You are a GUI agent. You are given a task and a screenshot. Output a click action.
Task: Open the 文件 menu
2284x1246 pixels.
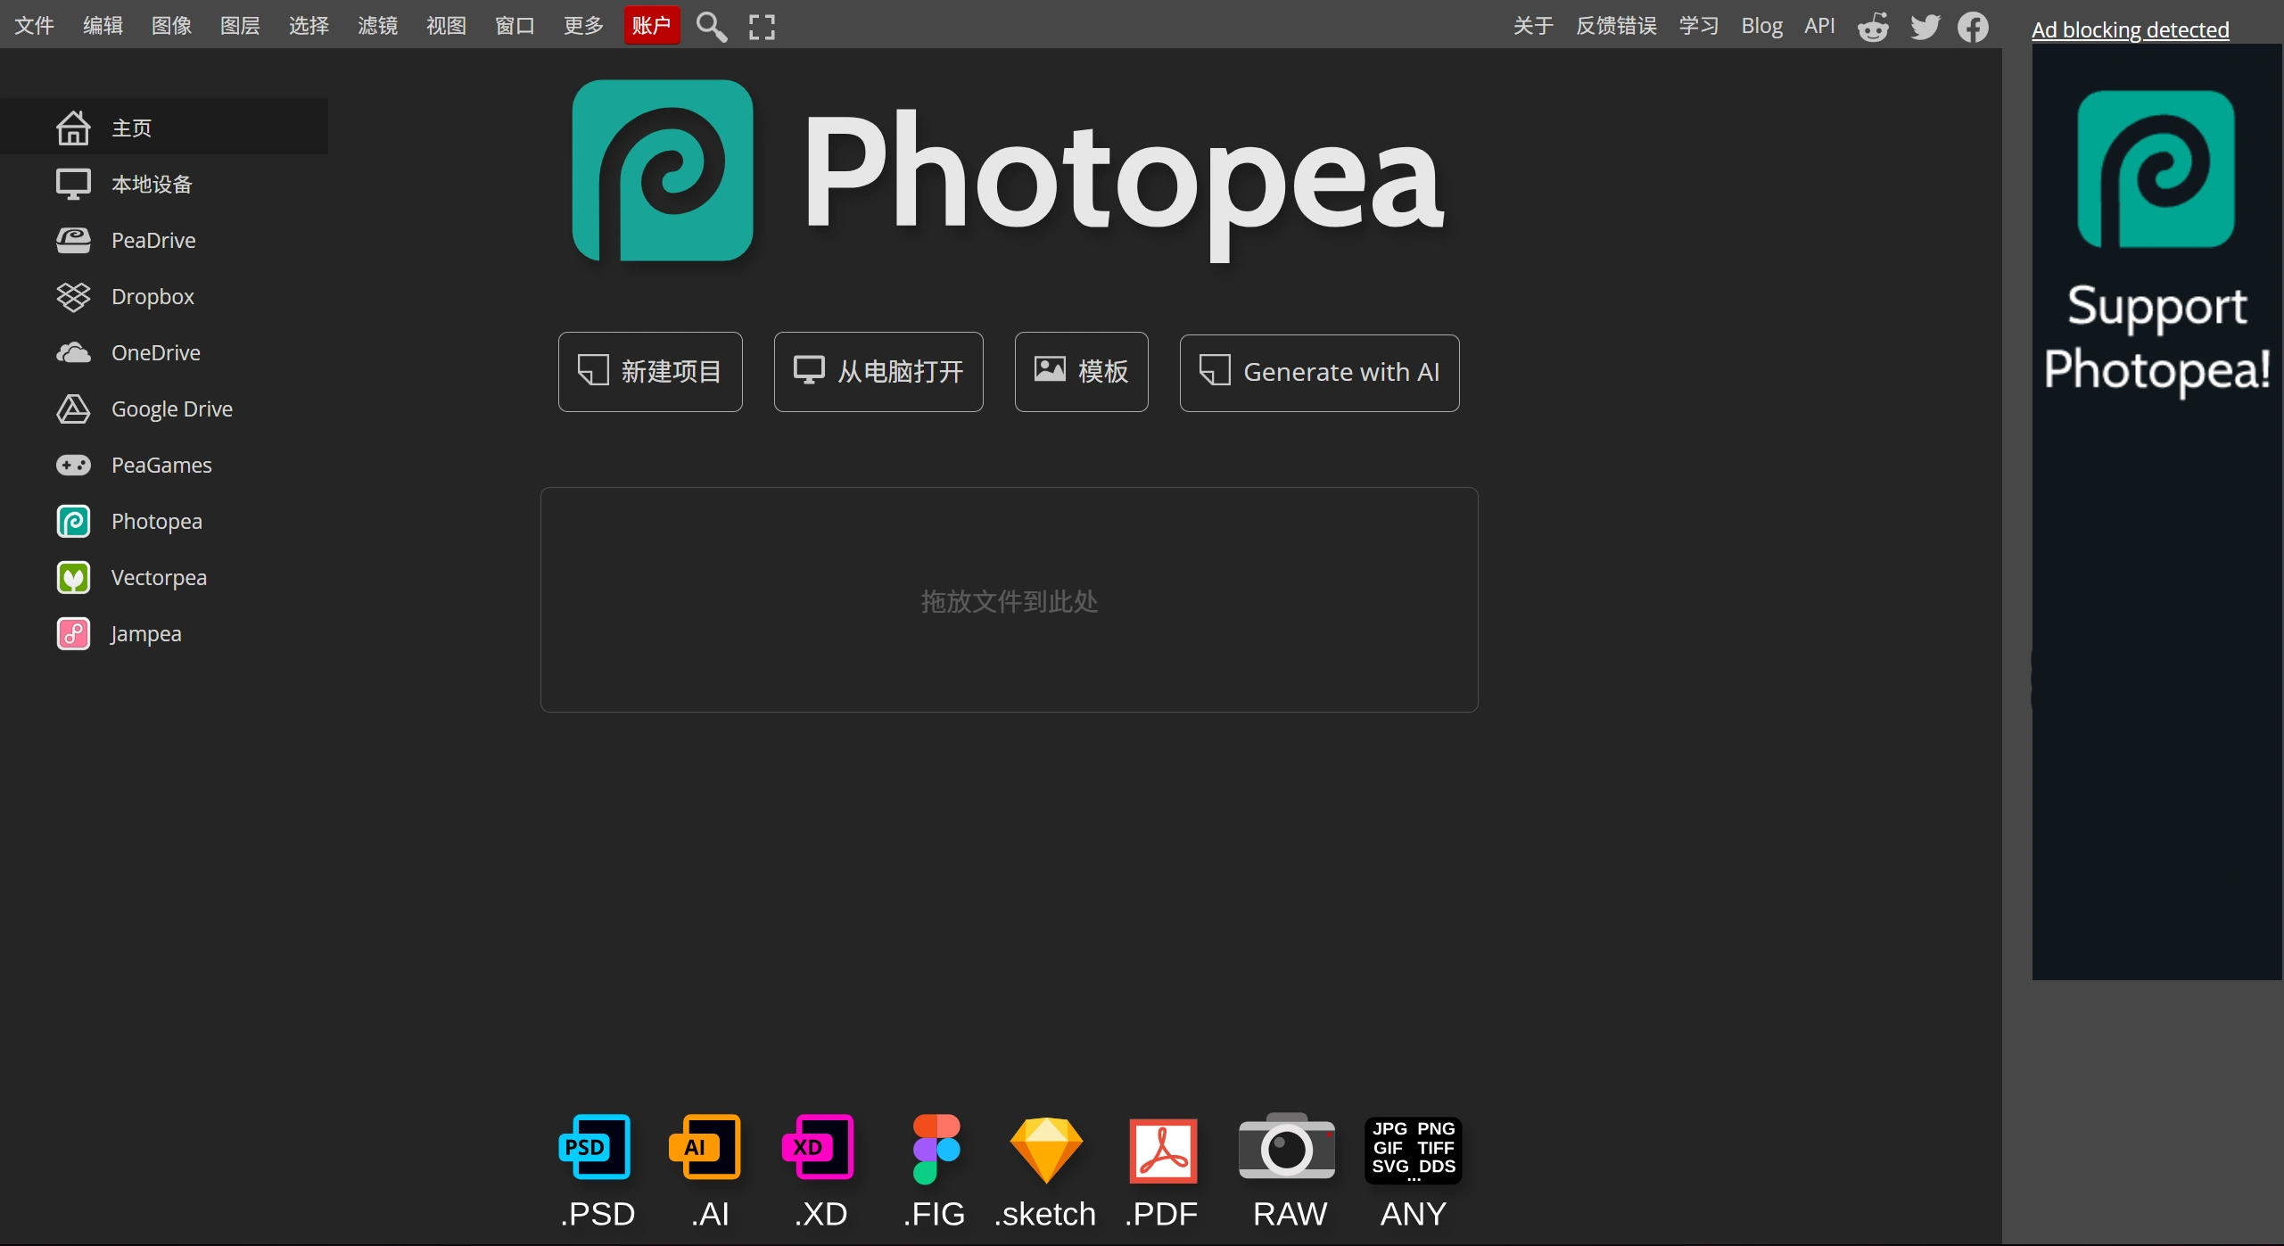(x=35, y=26)
